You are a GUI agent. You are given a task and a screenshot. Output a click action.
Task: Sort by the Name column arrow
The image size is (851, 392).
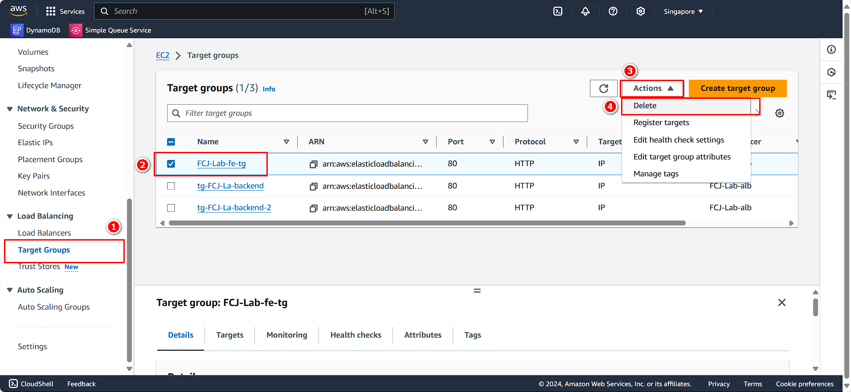click(286, 142)
